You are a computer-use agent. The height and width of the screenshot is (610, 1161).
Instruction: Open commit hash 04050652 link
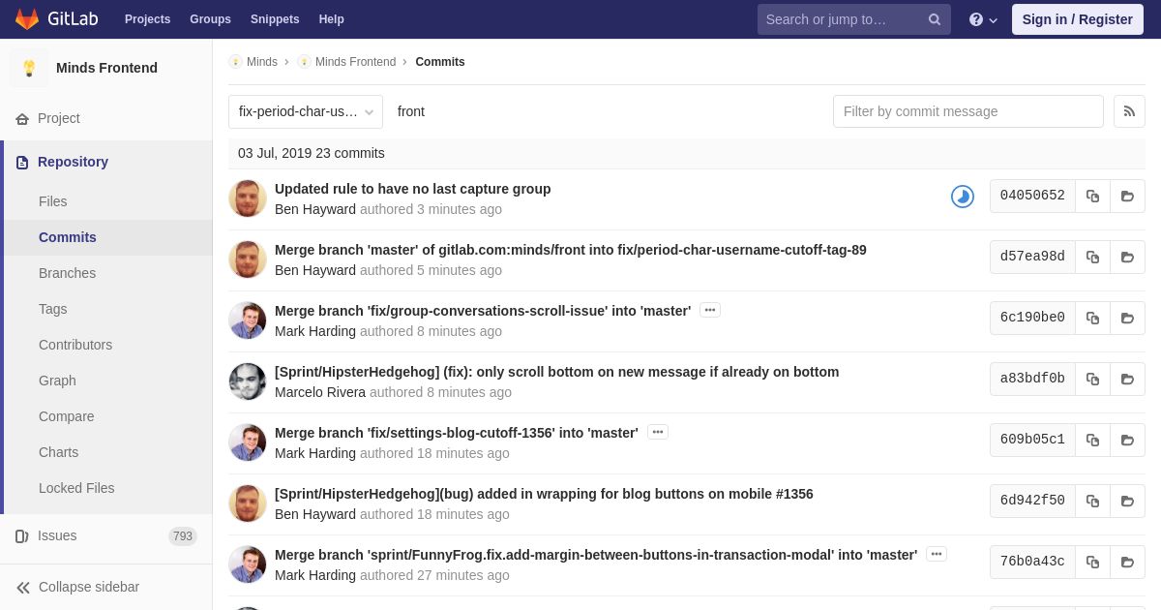click(1032, 196)
